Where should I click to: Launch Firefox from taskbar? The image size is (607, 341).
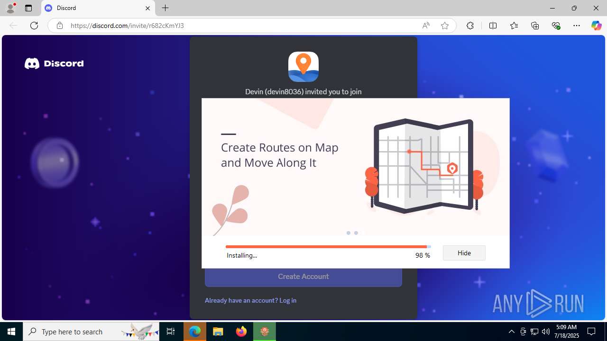(x=241, y=332)
